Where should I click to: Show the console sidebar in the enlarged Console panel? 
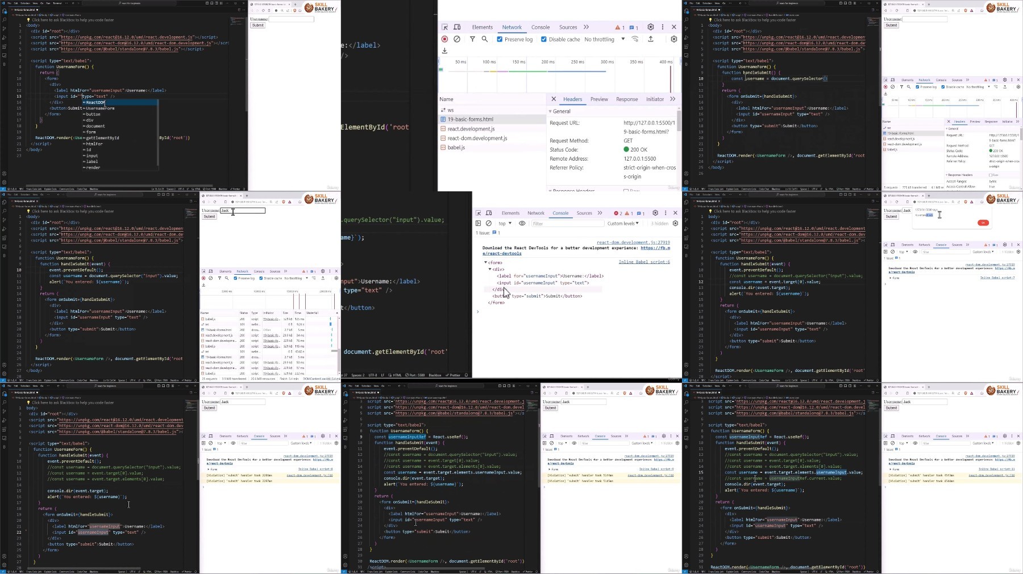tap(479, 224)
